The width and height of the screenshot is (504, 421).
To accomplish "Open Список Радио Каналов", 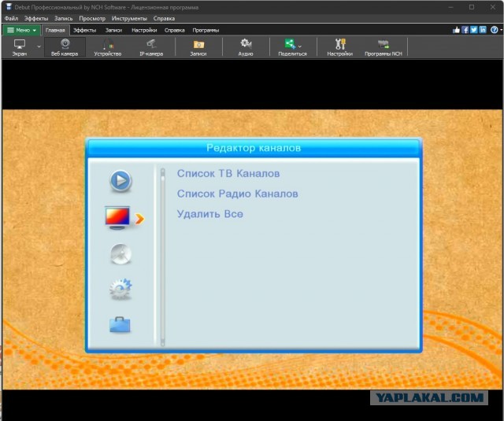I will [237, 194].
